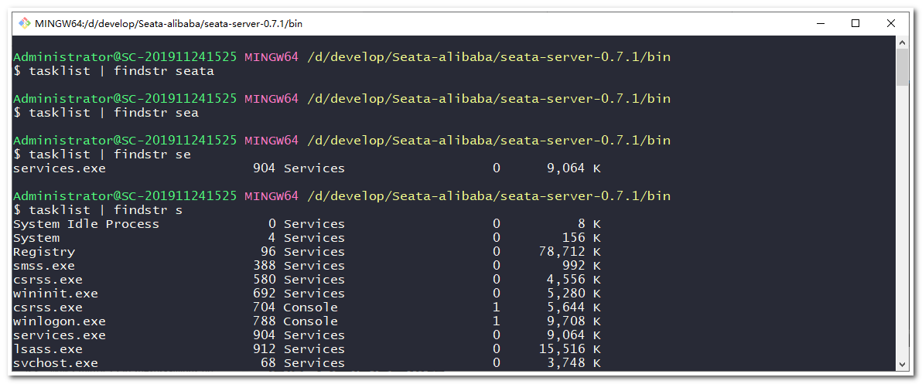This screenshot has width=922, height=384.
Task: Click the Git Bash icon in title bar
Action: [x=24, y=23]
